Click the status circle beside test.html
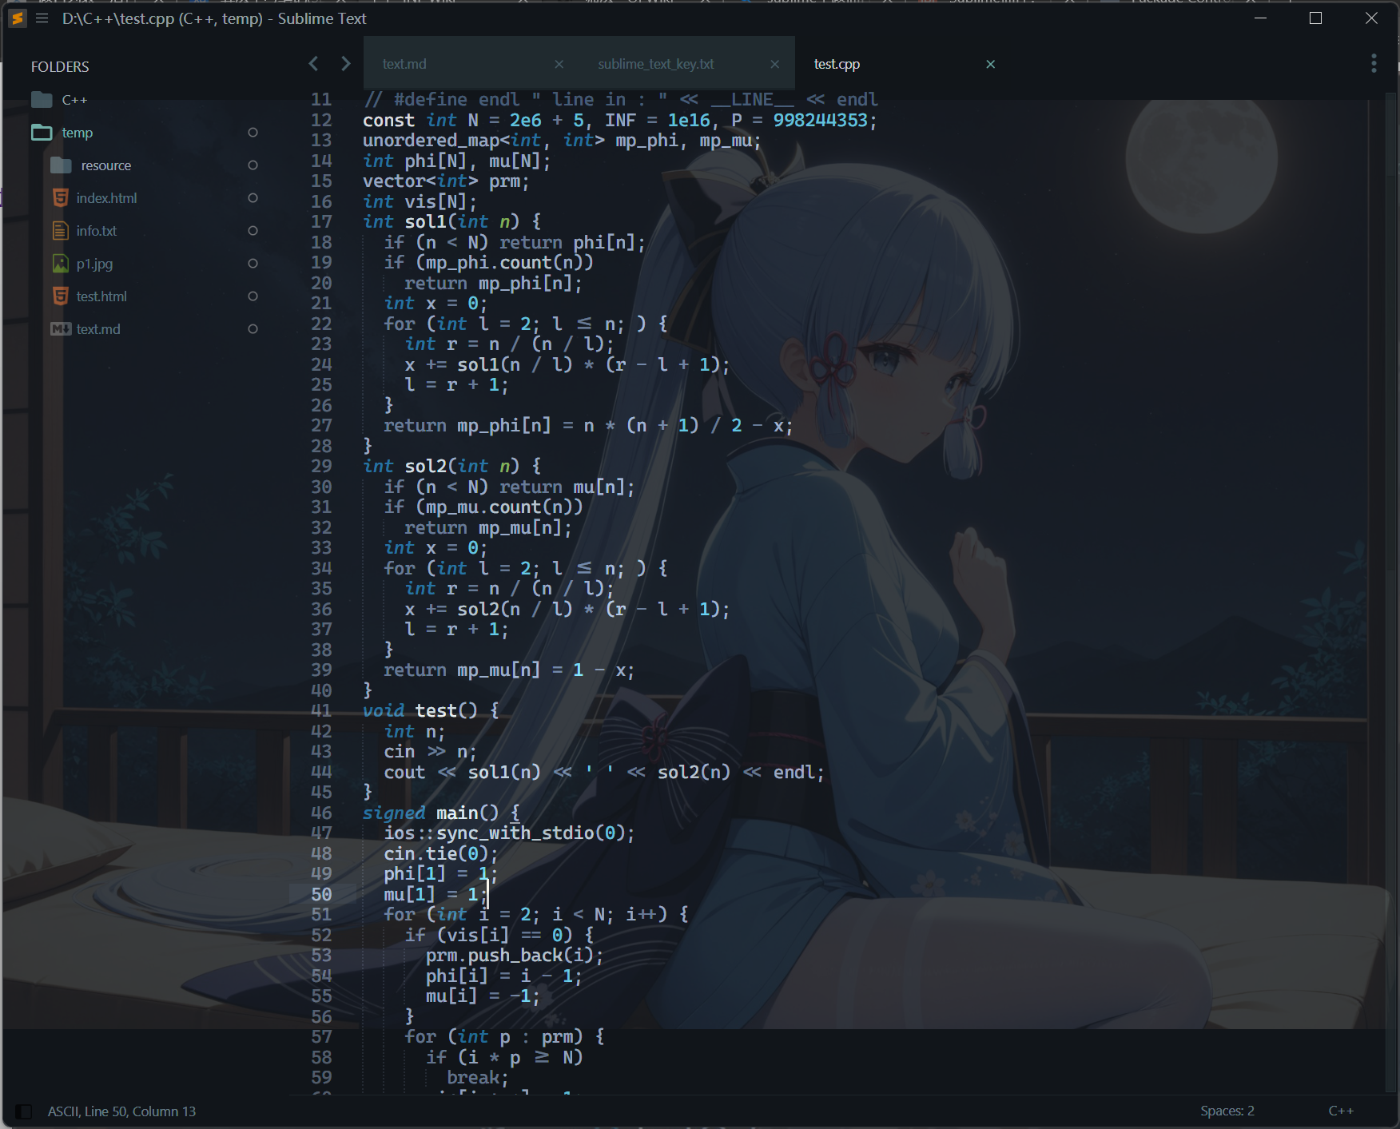Screen dimensions: 1400x1129 click(x=253, y=296)
